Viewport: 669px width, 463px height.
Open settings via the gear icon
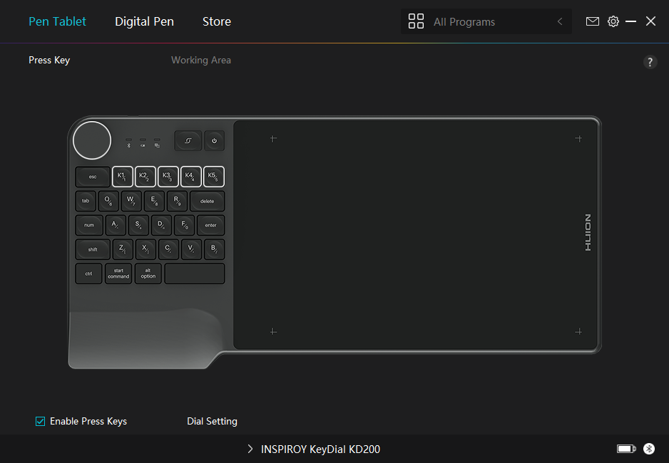(x=613, y=21)
